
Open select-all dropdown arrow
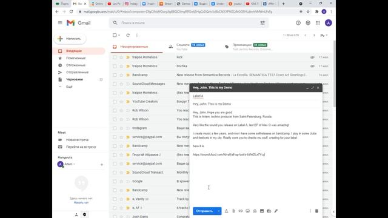[119, 35]
